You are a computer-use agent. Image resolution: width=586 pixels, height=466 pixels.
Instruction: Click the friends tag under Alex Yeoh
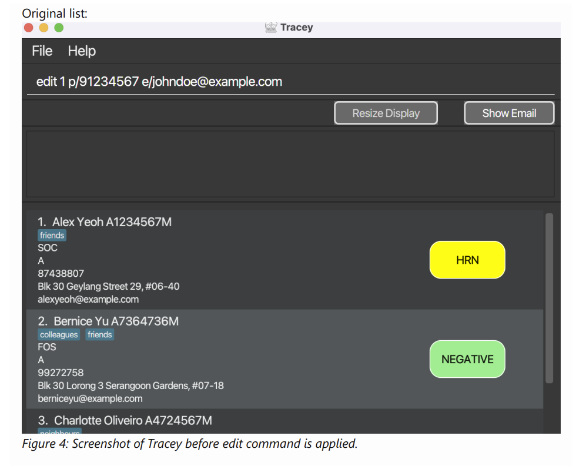(52, 236)
